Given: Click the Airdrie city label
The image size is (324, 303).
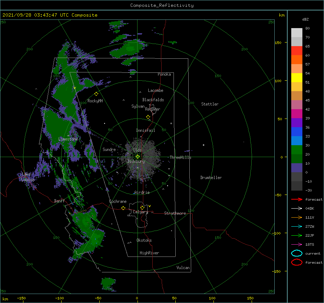Looking at the screenshot, I should pyautogui.click(x=142, y=192).
